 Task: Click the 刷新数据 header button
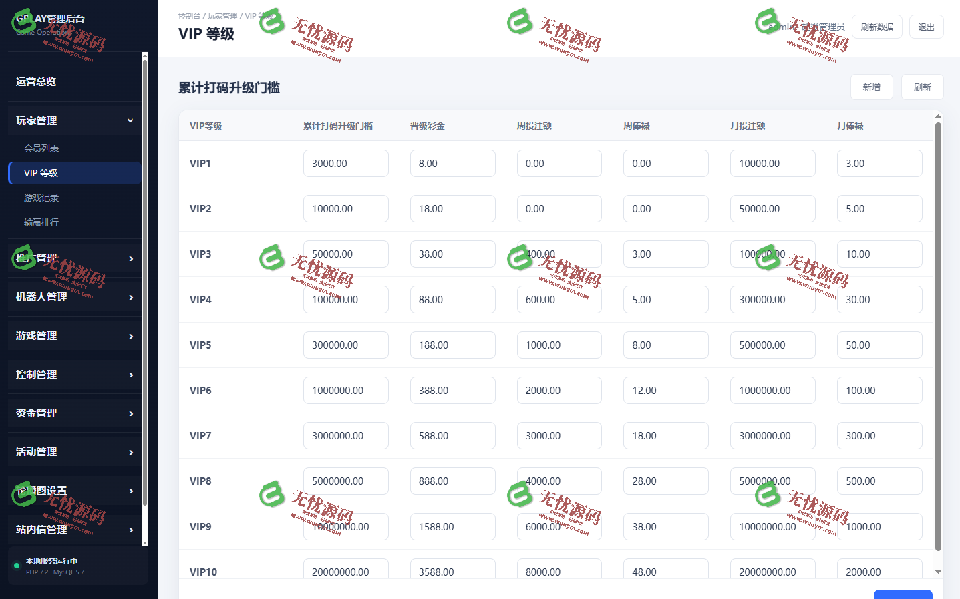click(876, 27)
